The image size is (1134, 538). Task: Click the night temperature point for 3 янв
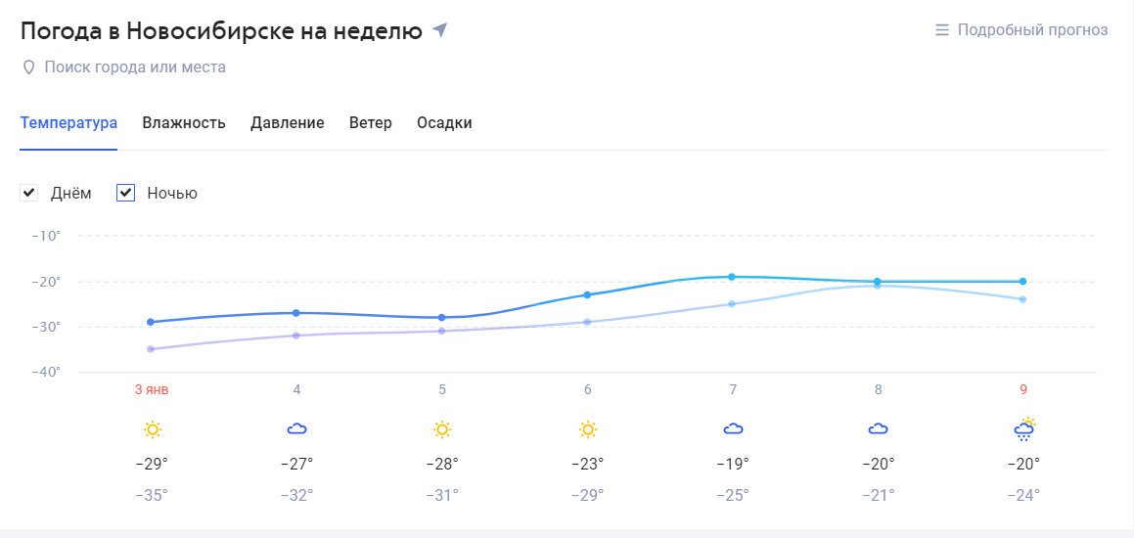point(151,349)
